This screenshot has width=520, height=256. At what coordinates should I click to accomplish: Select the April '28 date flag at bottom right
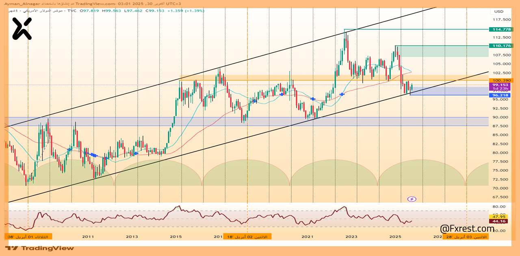pos(465,236)
